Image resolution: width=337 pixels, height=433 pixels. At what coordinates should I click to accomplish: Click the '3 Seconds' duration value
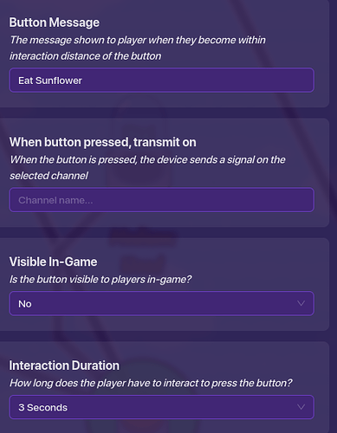pos(43,408)
